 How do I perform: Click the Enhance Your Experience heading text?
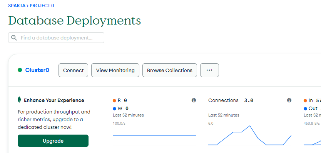click(x=54, y=100)
